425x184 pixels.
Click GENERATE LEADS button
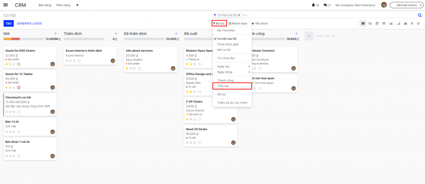coord(29,24)
